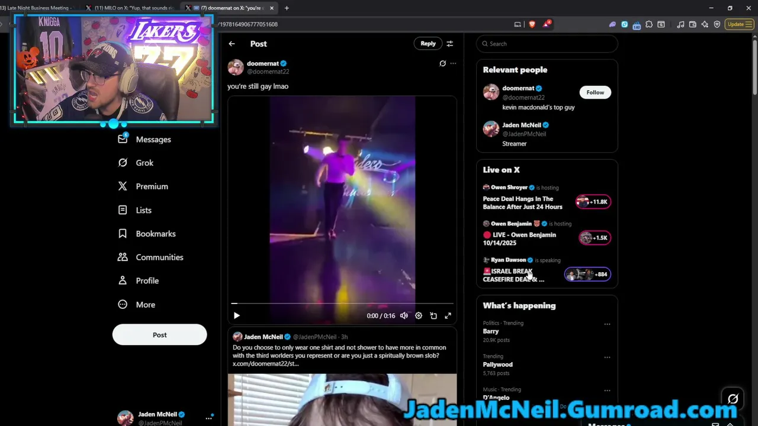Join Ryan Dawson's Israel ceasefire space
Screen dimensions: 758x426
tap(513, 275)
